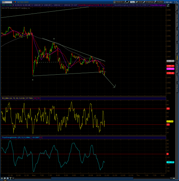This screenshot has height=181, width=179.
Task: Click the horizontal time scrollbar thumb
Action: tap(92, 178)
